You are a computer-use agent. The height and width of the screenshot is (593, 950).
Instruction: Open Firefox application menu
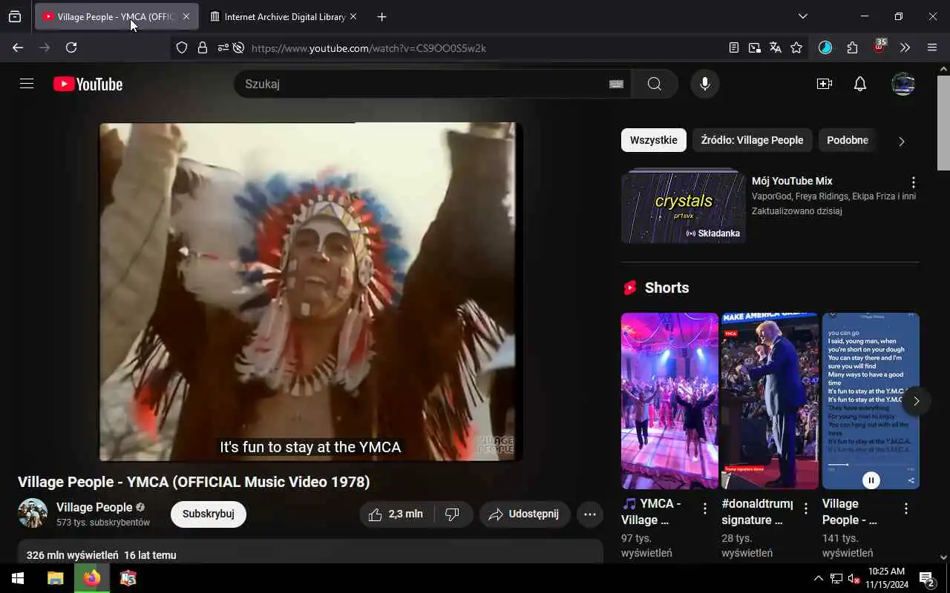tap(932, 47)
